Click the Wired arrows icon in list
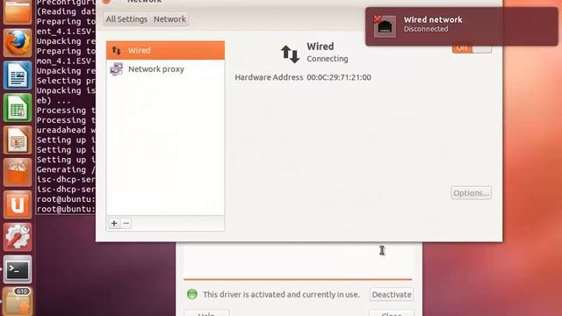The image size is (562, 316). (x=116, y=51)
